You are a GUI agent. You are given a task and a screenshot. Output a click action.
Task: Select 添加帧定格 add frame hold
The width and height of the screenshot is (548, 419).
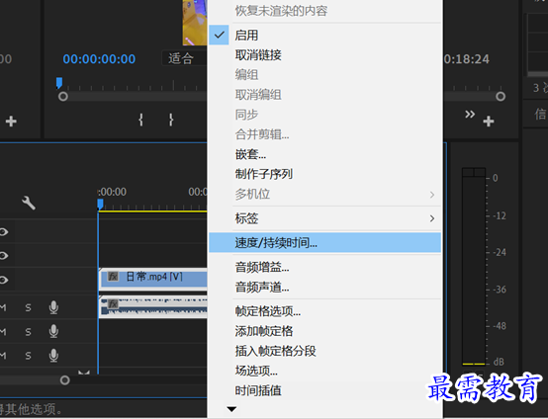[x=325, y=331]
